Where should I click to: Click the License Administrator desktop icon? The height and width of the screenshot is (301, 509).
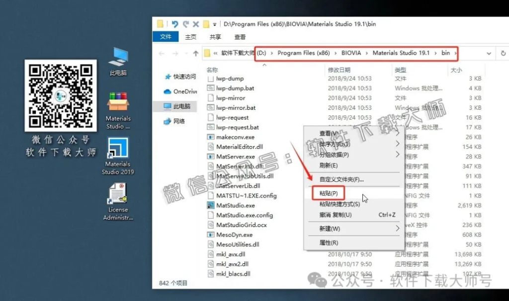118,194
